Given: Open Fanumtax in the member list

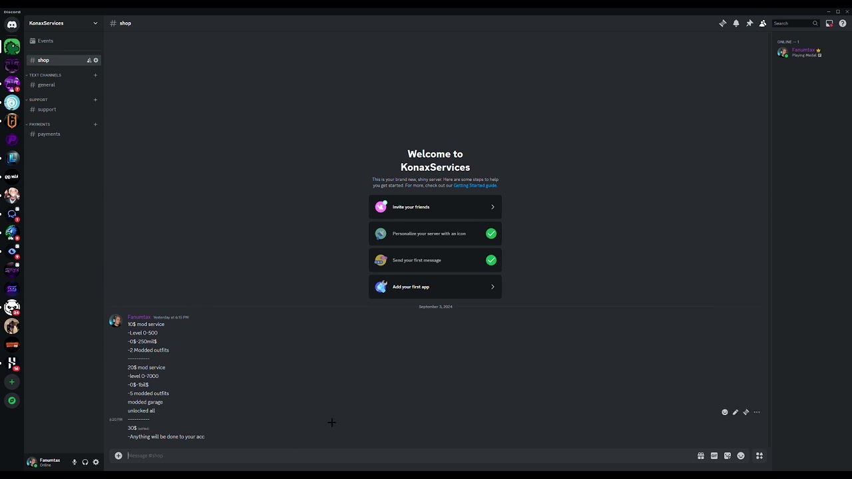Looking at the screenshot, I should pyautogui.click(x=809, y=53).
